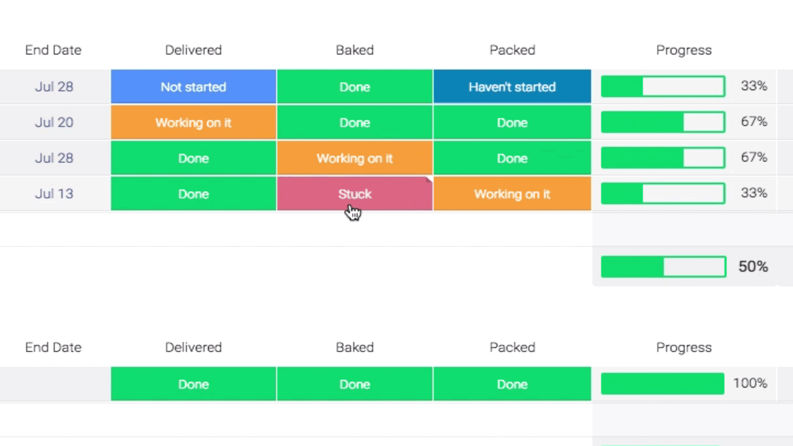
Task: Click Working on it in Baked column
Action: (355, 158)
